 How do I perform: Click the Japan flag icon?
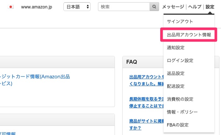(x=11, y=7)
